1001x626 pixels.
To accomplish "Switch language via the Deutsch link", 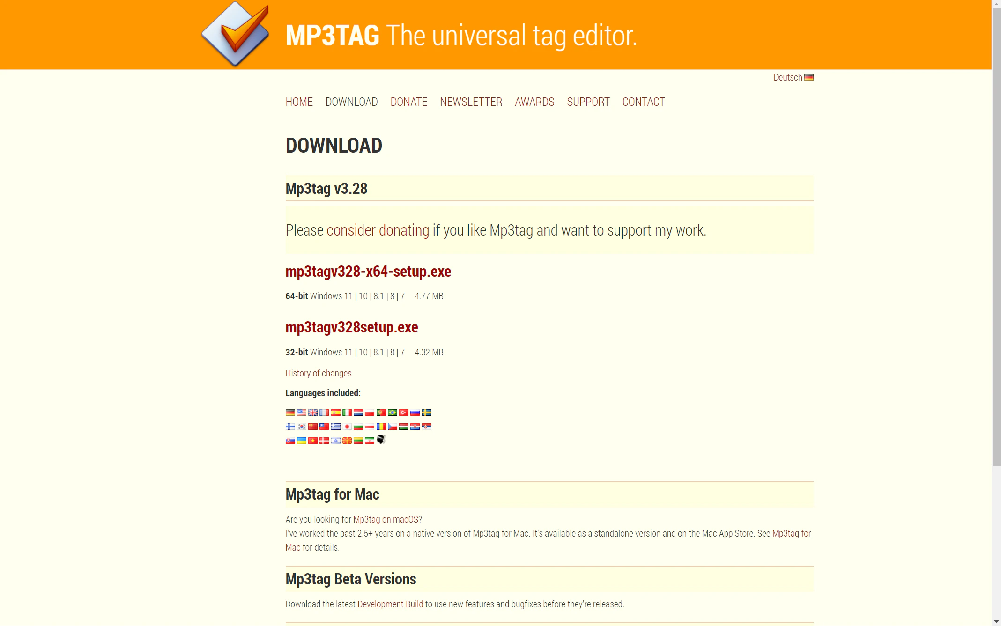I will point(788,77).
